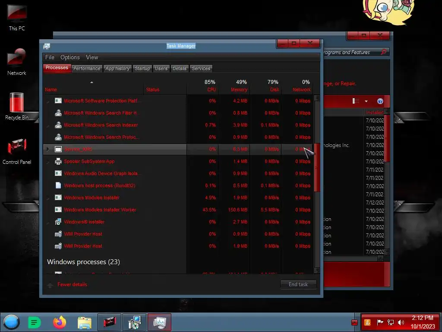Click the Windows Modules Installer Worker icon
The image size is (442, 332).
pos(58,210)
